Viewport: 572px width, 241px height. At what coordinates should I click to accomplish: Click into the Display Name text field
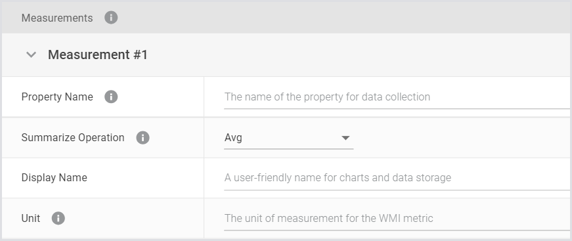coord(397,178)
